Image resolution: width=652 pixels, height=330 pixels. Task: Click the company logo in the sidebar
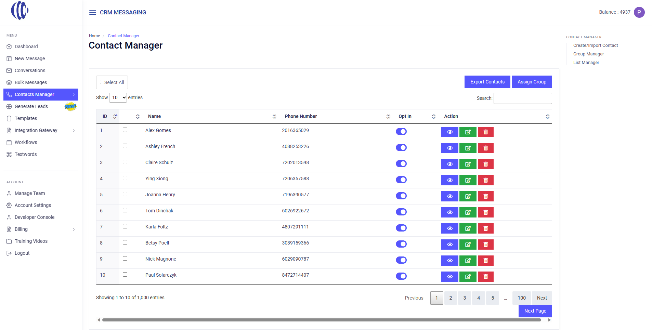pyautogui.click(x=20, y=10)
